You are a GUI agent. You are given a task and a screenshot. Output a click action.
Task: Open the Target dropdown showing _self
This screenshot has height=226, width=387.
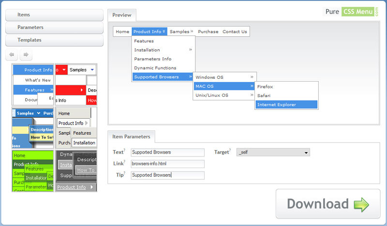pyautogui.click(x=273, y=153)
